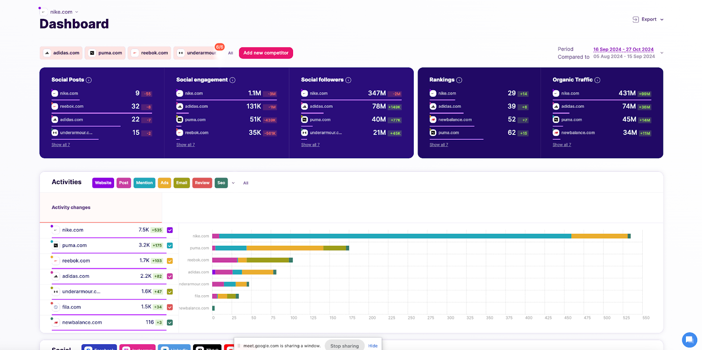Viewport: 702px width, 350px height.
Task: Click underarmour logo in Activity changes list
Action: click(56, 292)
